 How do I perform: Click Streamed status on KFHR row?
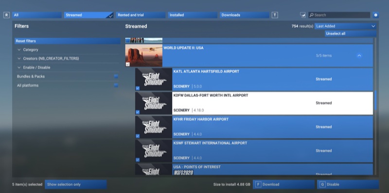[324, 127]
